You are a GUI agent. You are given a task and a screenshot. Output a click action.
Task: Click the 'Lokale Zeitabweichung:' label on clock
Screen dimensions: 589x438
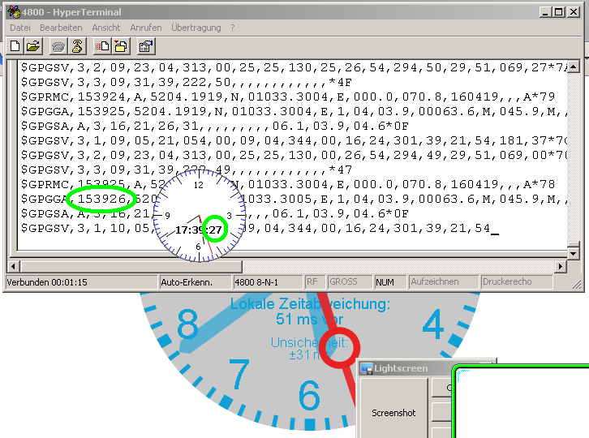310,304
